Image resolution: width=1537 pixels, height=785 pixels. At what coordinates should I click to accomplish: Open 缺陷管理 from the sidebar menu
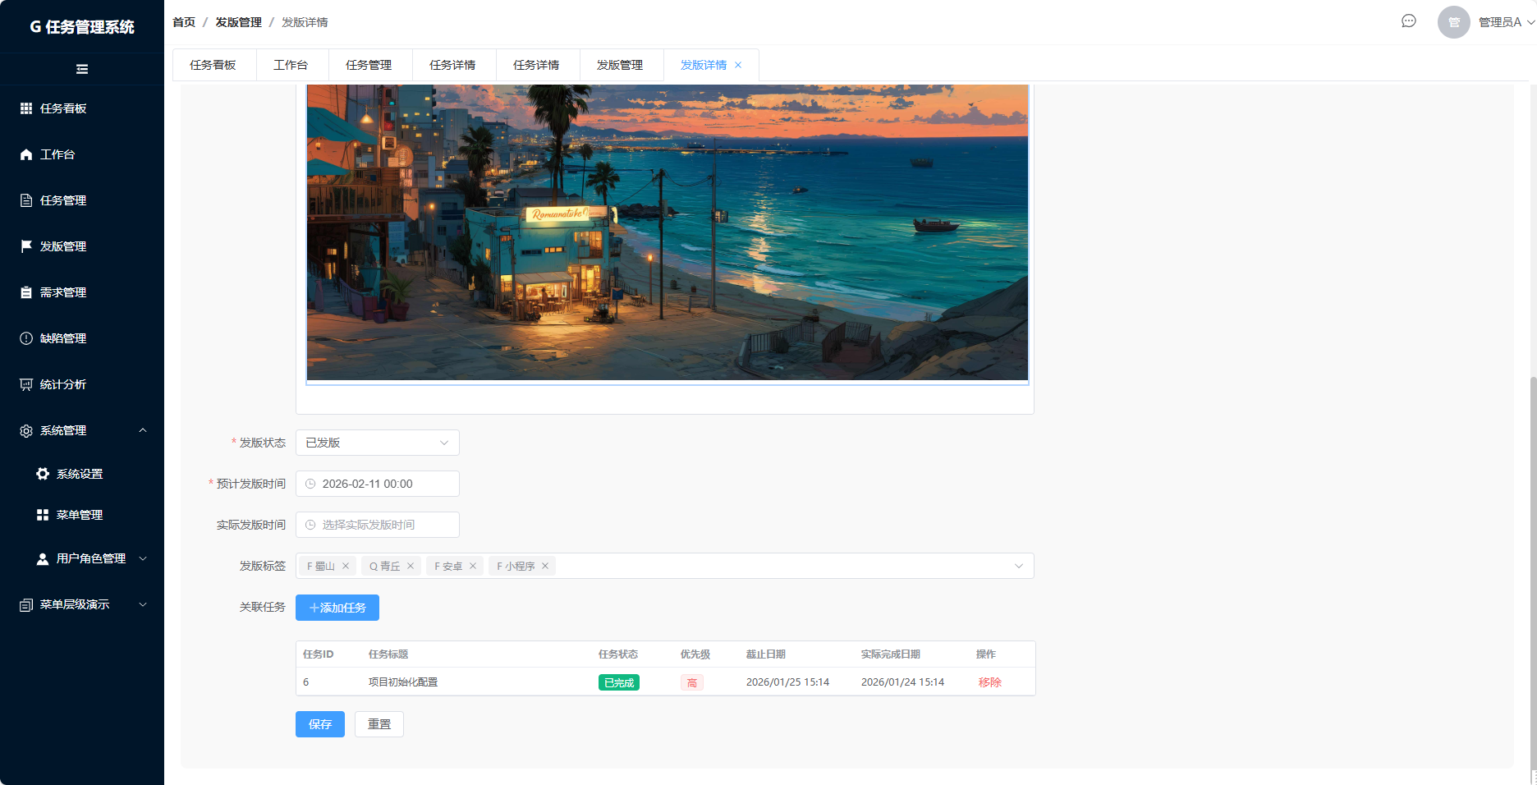click(82, 338)
